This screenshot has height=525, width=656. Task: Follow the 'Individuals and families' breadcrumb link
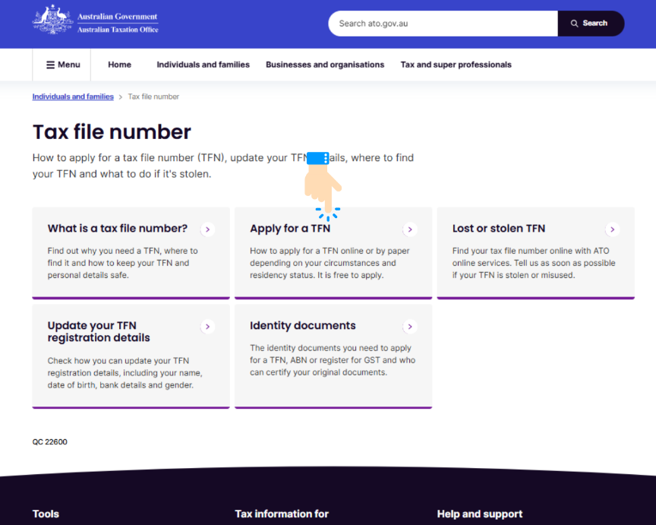click(73, 97)
